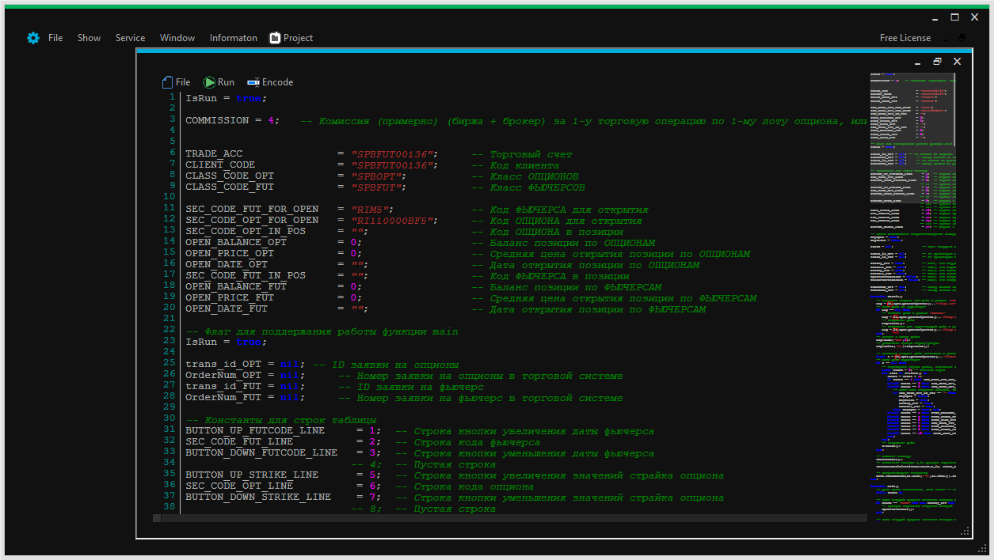
Task: Open the Show menu
Action: click(x=89, y=38)
